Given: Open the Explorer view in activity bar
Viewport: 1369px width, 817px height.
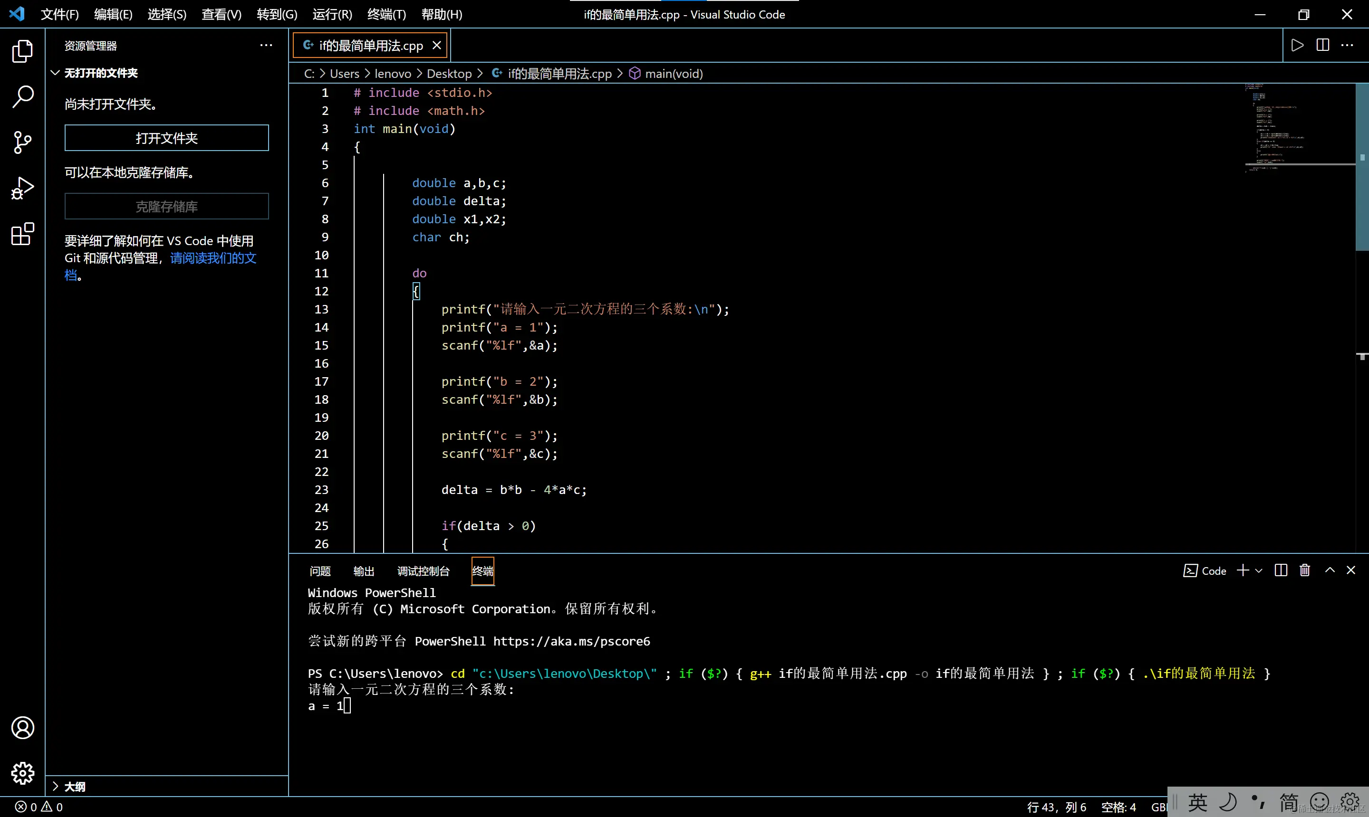Looking at the screenshot, I should pyautogui.click(x=23, y=51).
